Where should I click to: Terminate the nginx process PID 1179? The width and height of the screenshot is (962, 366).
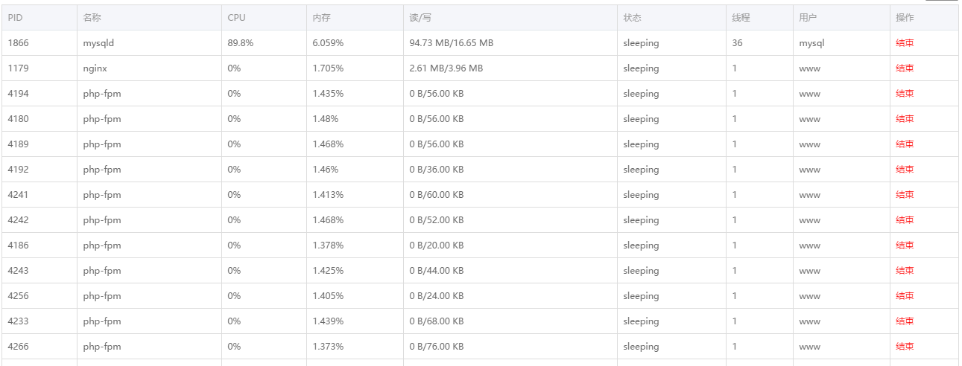(x=905, y=68)
